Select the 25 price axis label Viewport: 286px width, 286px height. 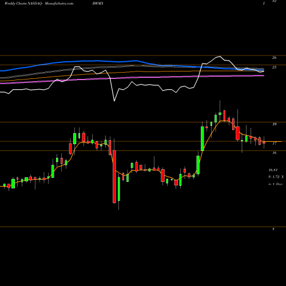274,67
